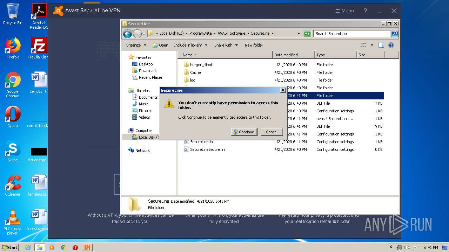The width and height of the screenshot is (449, 252).
Task: Open the Organize menu
Action: click(136, 45)
